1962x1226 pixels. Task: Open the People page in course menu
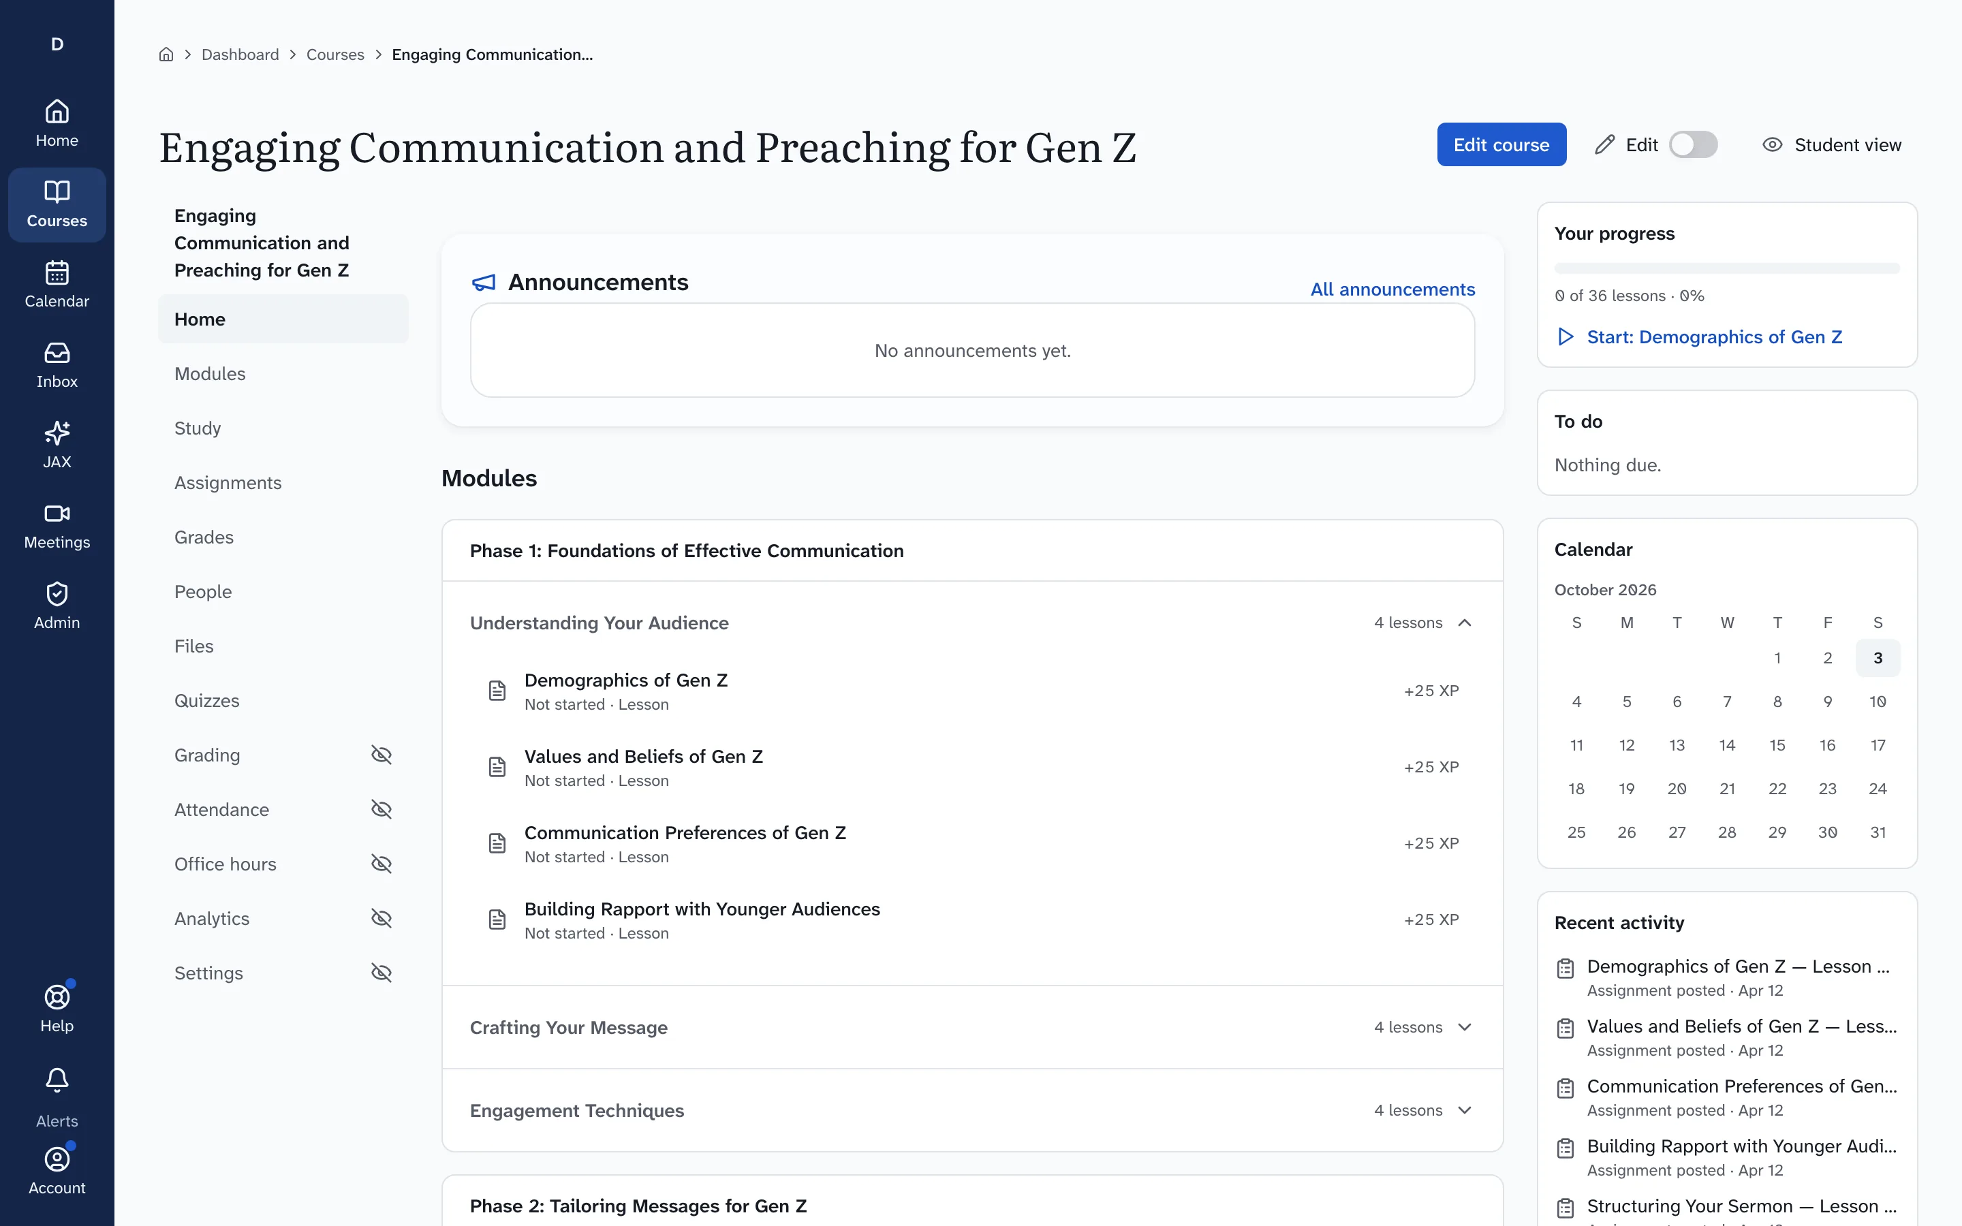coord(283,592)
